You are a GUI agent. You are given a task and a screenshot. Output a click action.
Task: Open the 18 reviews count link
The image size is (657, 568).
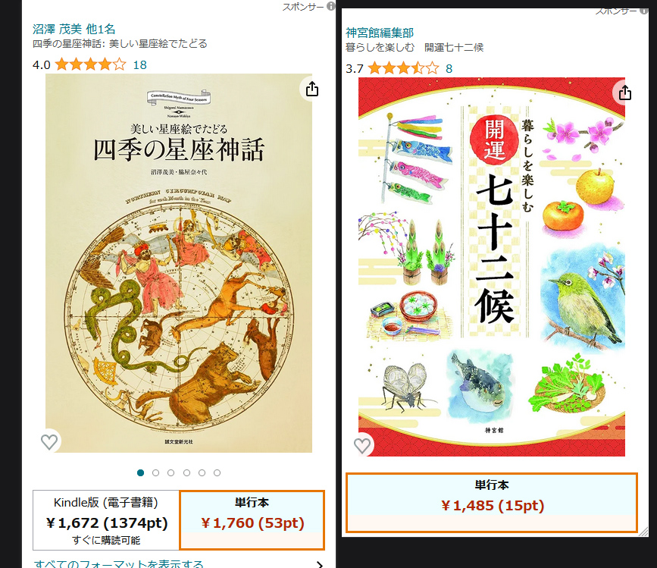140,65
